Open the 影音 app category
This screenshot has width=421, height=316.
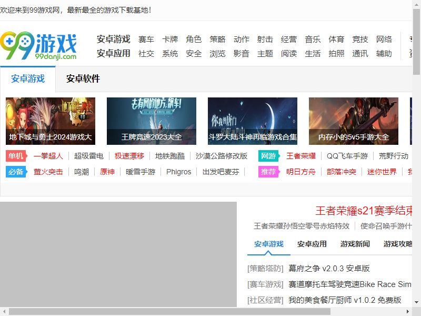(x=242, y=54)
